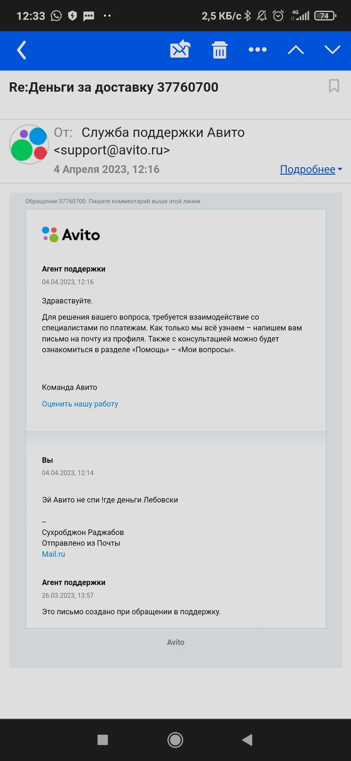The height and width of the screenshot is (761, 351).
Task: Open the Оценить нашу работу link
Action: (x=80, y=404)
